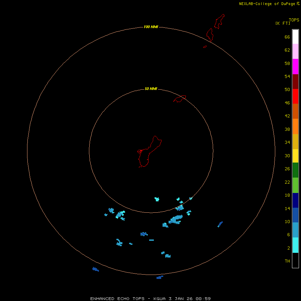301x301 pixels.
Task: Click the light pink 62 kft swatch
Action: (295, 52)
